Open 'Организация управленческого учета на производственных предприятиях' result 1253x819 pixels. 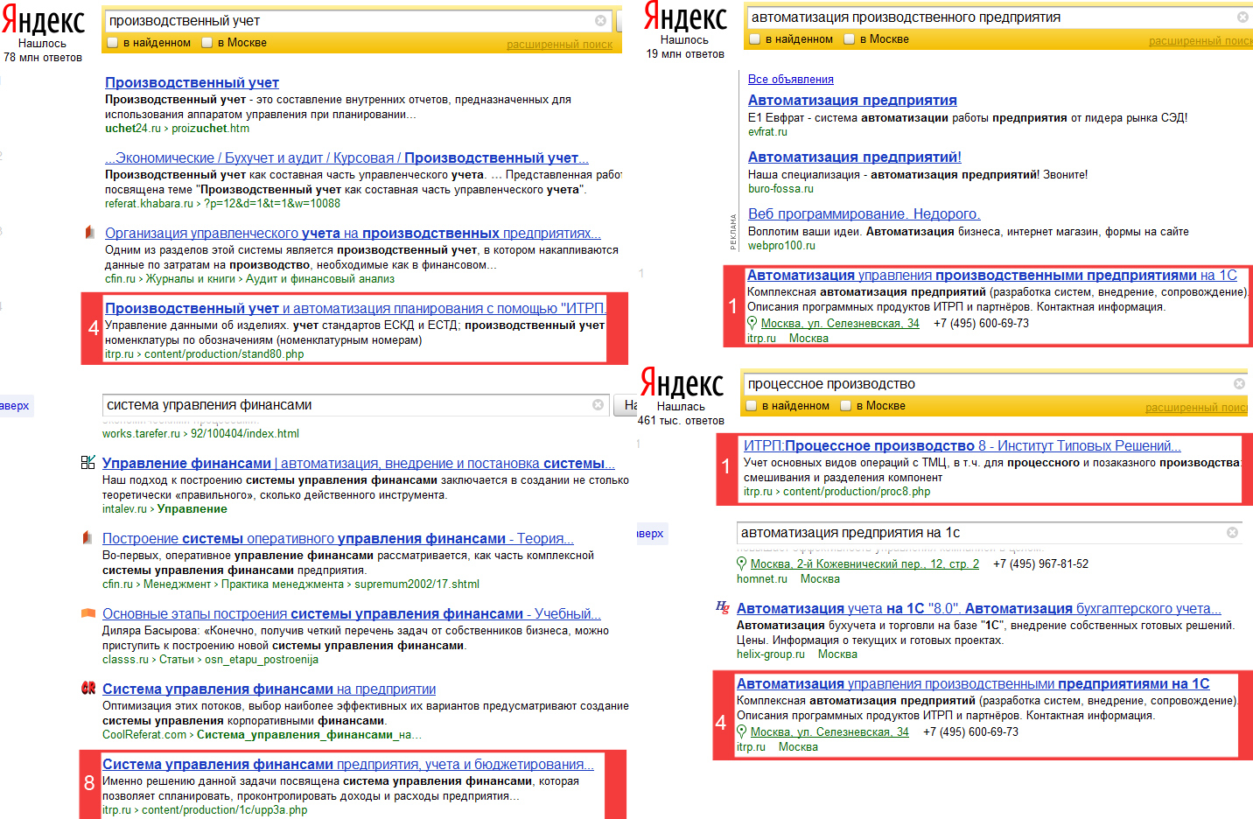tap(353, 233)
